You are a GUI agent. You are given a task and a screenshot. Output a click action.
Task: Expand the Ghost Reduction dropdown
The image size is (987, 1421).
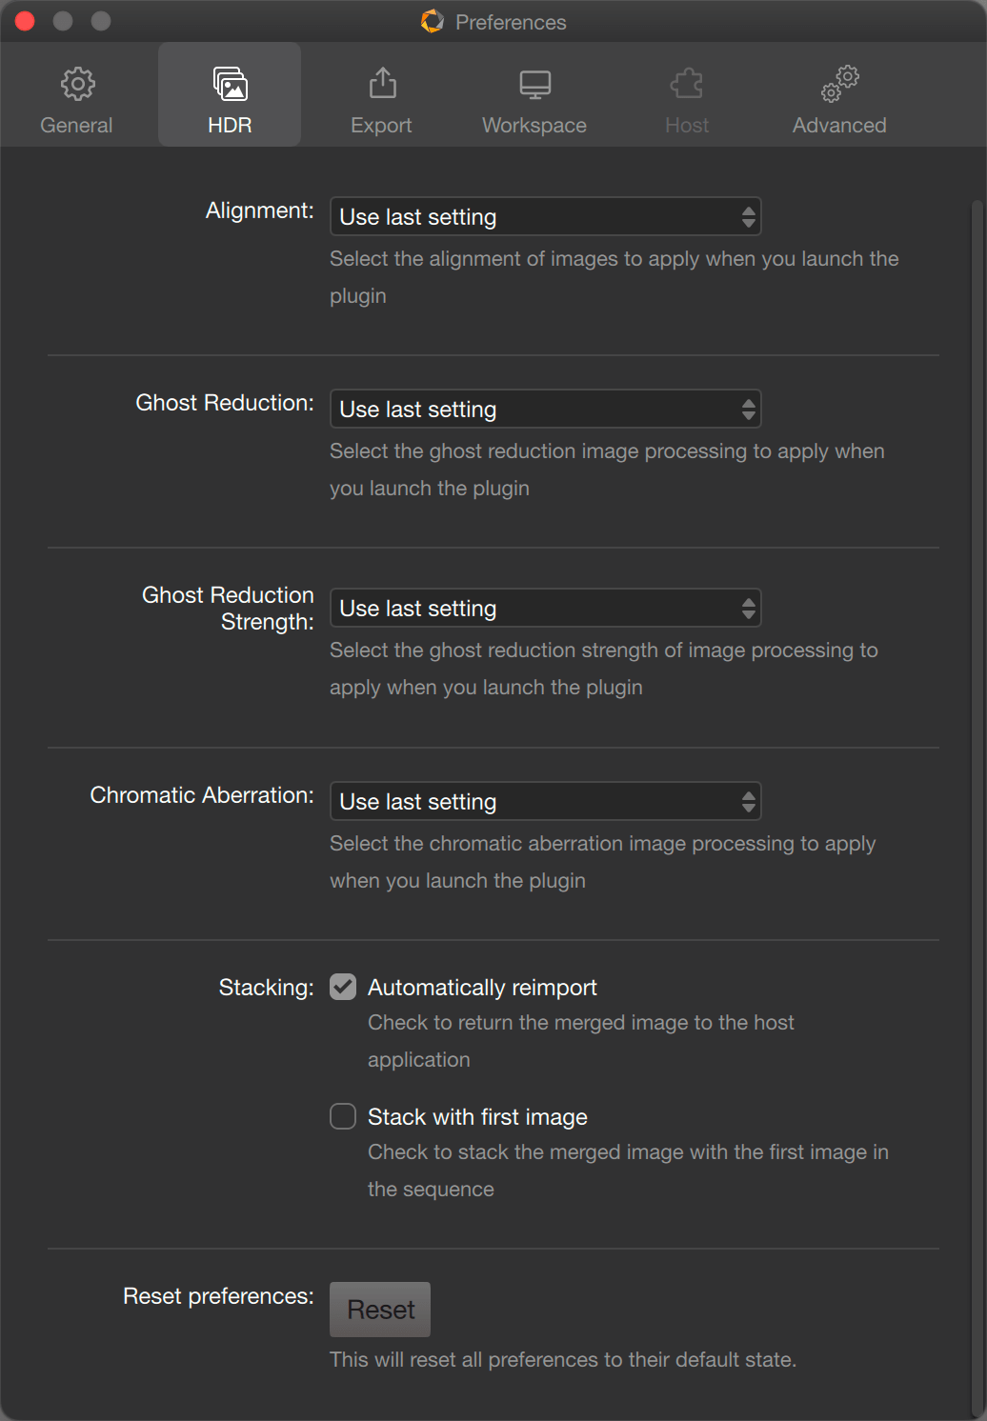[546, 410]
